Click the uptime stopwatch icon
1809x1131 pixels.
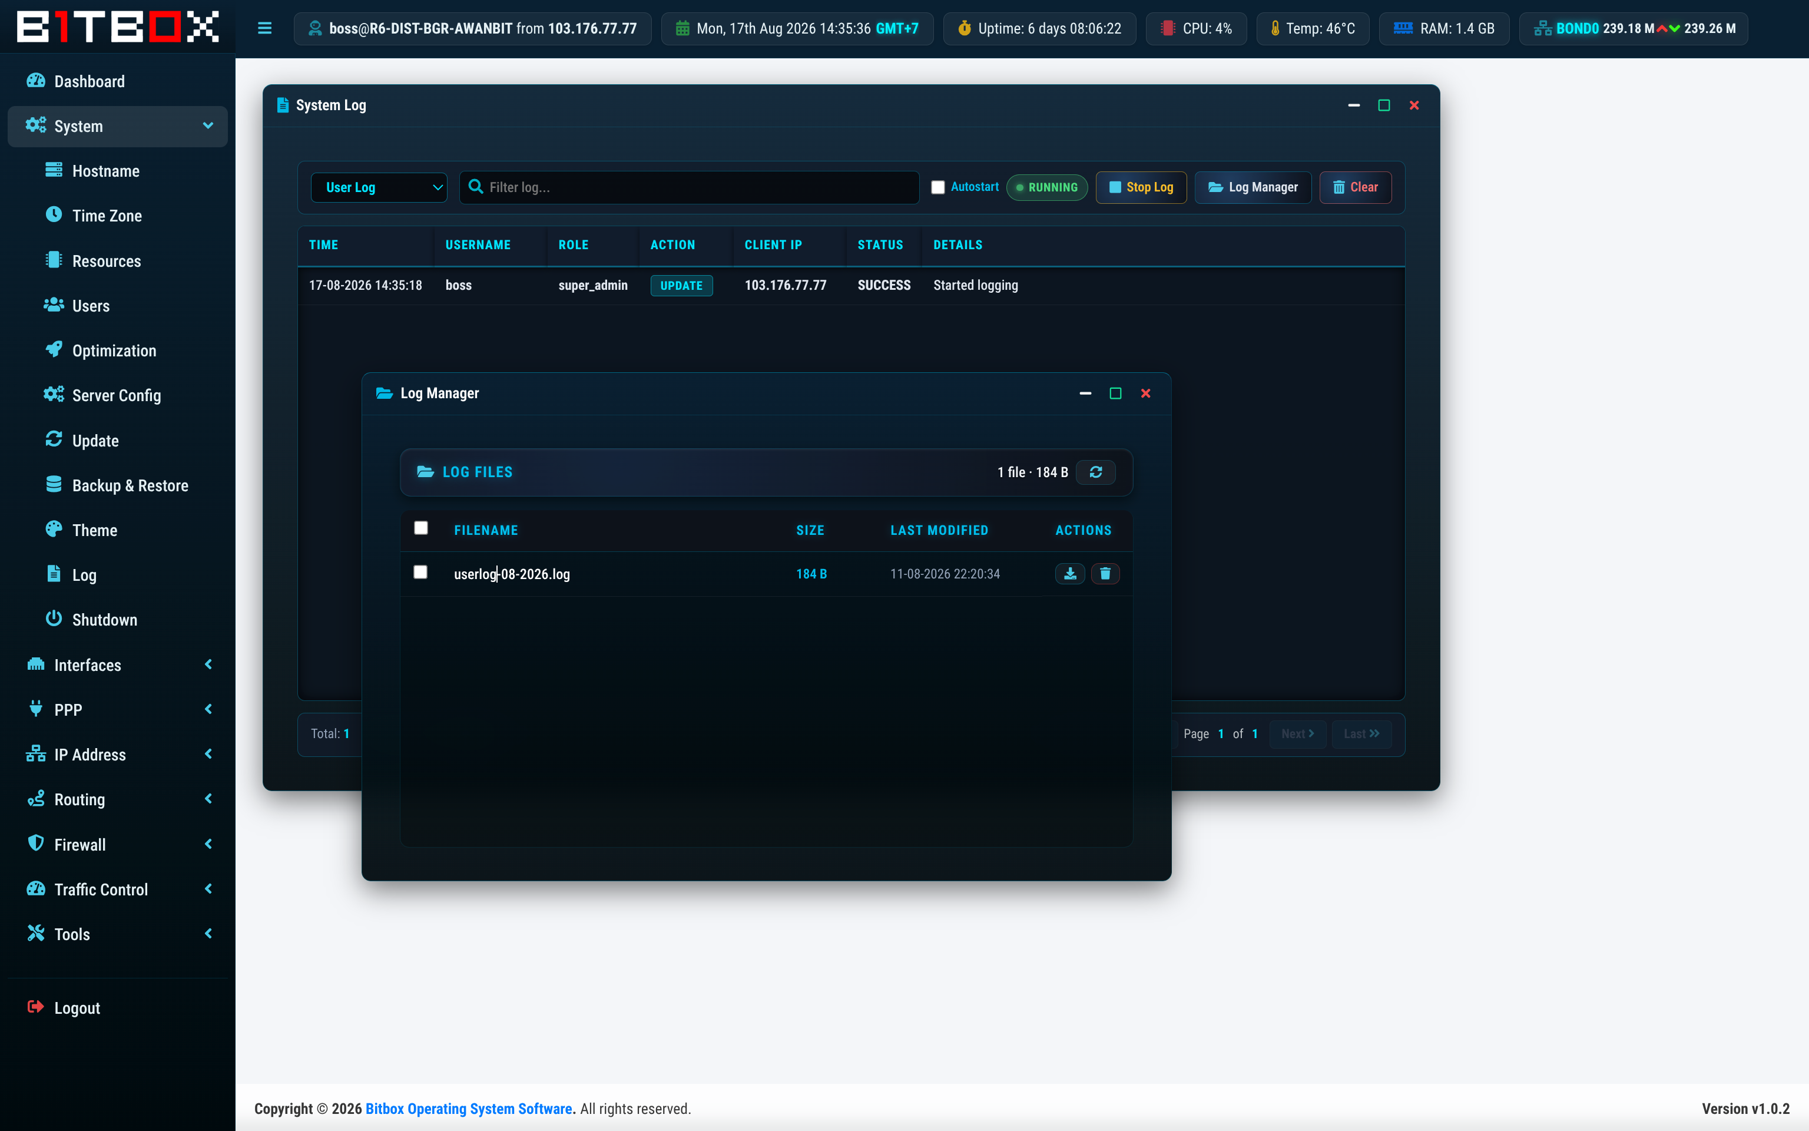point(965,28)
